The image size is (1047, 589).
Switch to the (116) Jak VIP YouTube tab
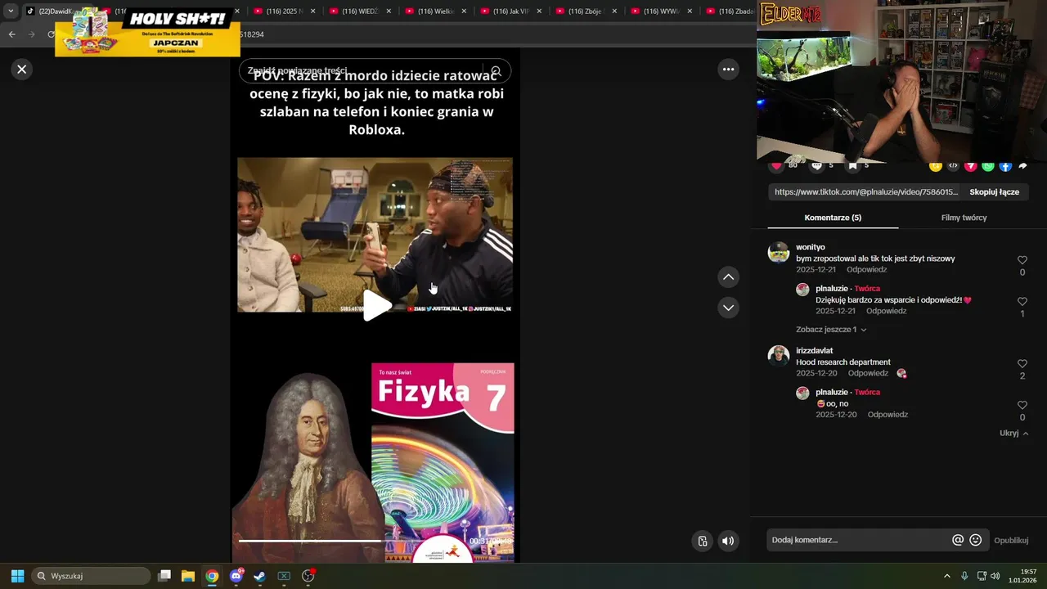click(511, 11)
